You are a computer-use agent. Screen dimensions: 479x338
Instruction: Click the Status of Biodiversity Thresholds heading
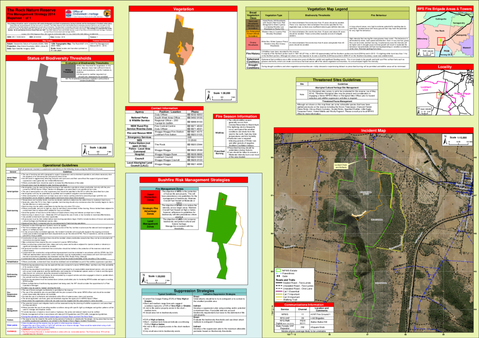point(59,58)
